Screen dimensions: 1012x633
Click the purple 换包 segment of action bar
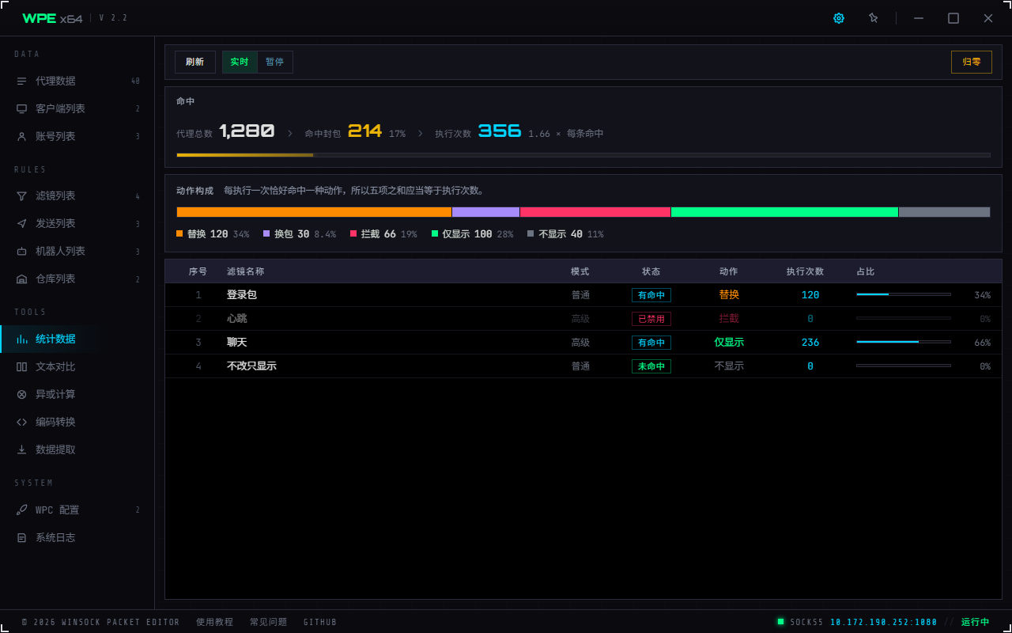point(485,212)
